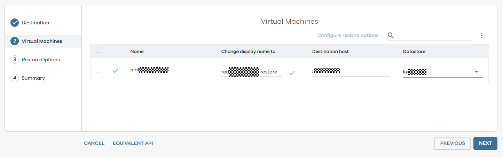Check the virtual machine row checkbox
503x157 pixels.
coord(99,70)
